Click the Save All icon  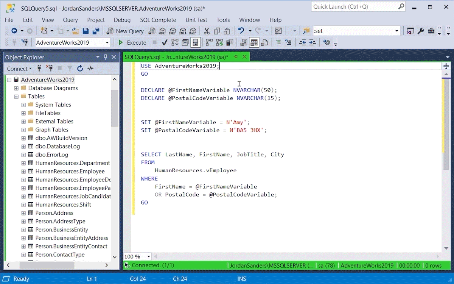pyautogui.click(x=96, y=31)
